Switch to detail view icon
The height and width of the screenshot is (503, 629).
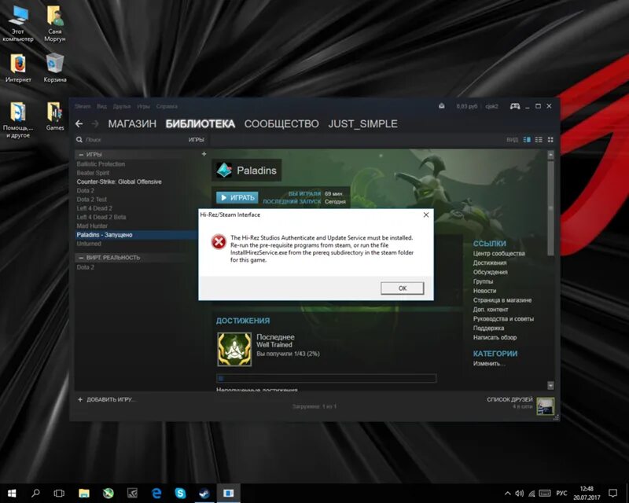click(x=527, y=140)
